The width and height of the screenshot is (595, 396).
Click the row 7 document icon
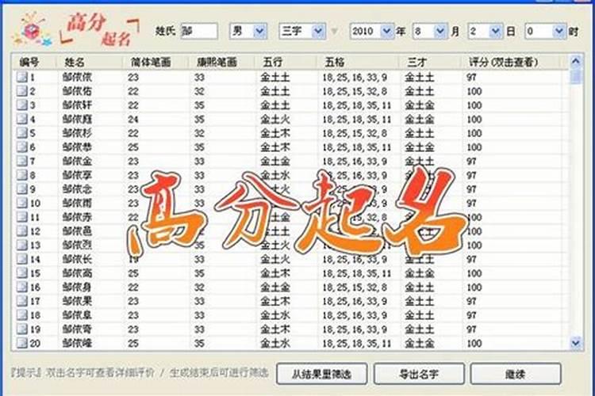(x=22, y=161)
